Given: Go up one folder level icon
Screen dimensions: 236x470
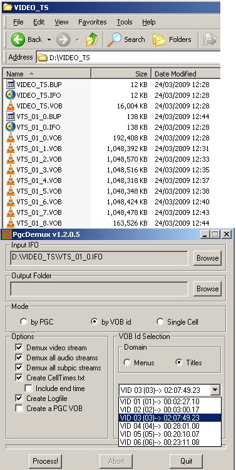Looking at the screenshot, I should click(x=92, y=39).
